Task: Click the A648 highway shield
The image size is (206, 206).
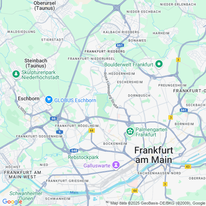Action: pyautogui.click(x=74, y=151)
